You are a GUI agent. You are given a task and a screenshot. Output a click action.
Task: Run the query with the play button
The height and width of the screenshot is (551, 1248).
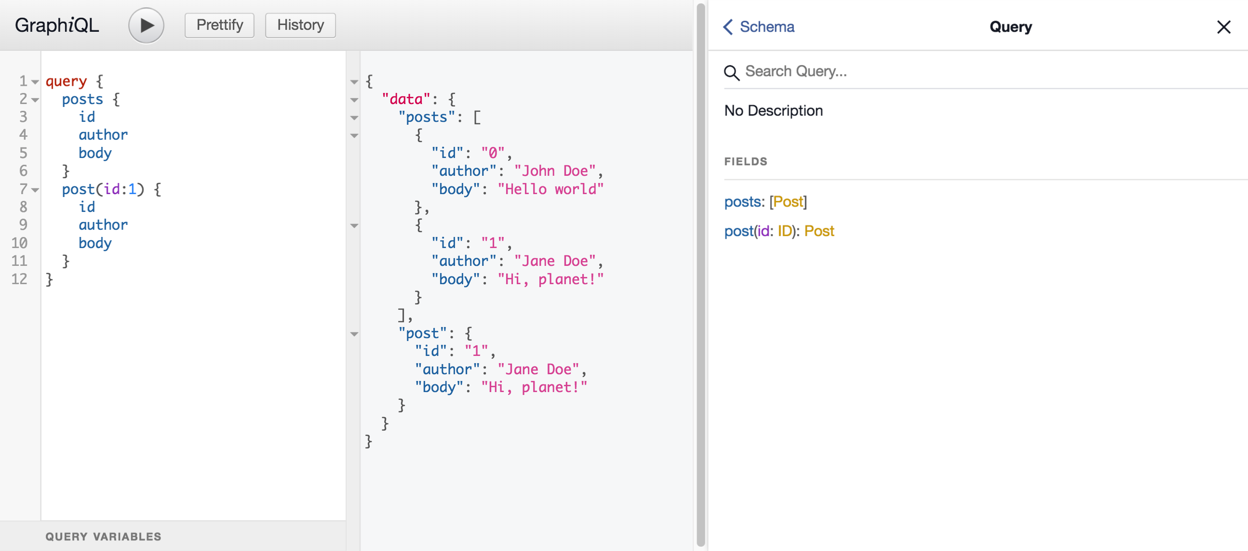pyautogui.click(x=146, y=25)
